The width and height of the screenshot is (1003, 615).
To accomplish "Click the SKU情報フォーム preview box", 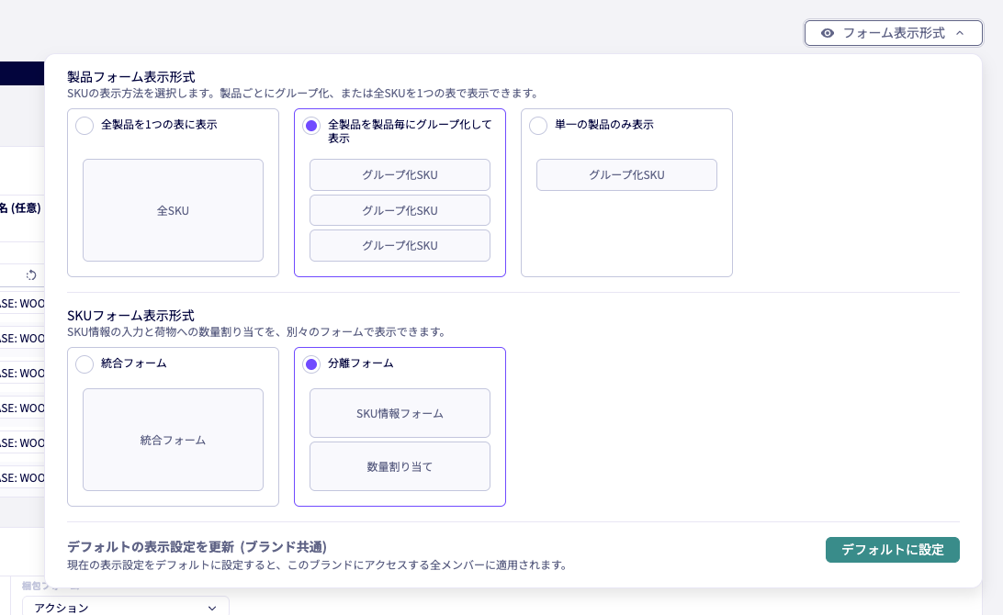I will point(400,413).
